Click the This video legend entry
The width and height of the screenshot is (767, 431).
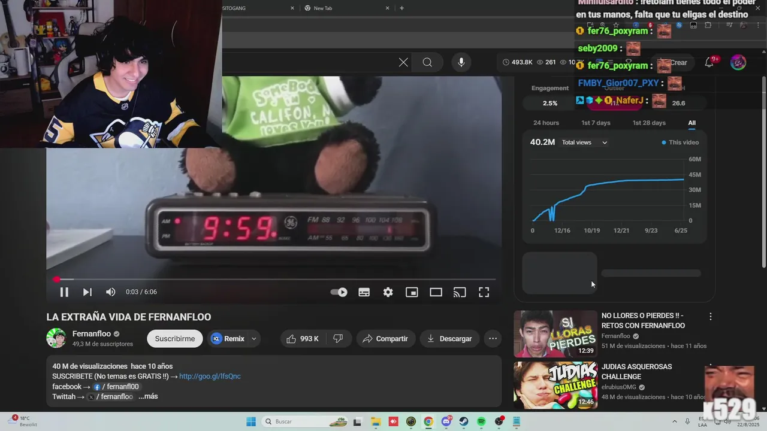pos(681,142)
